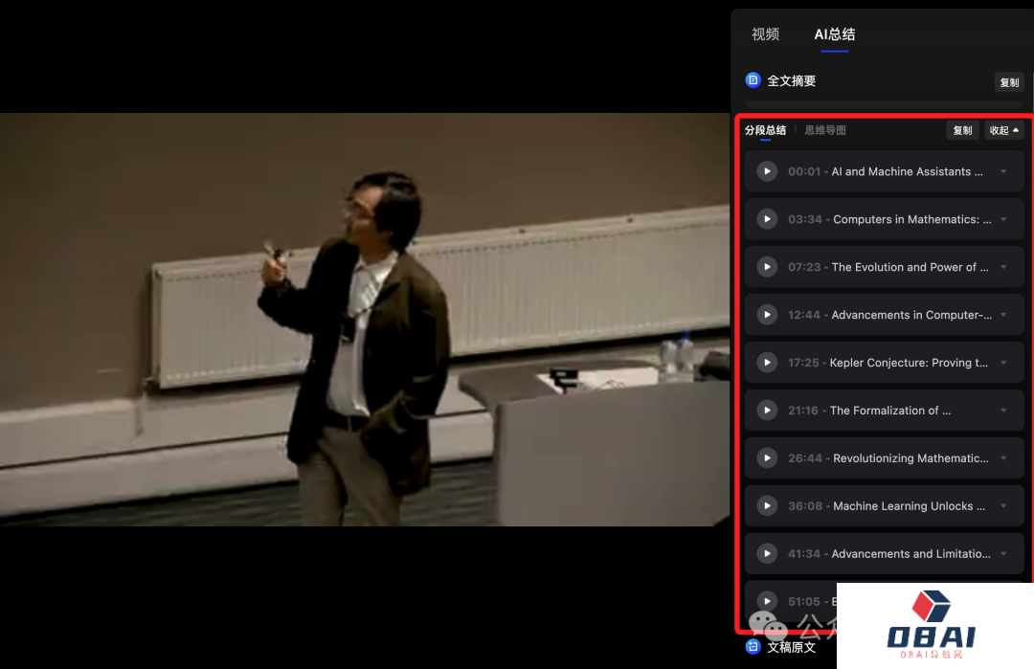Viewport: 1034px width, 669px height.
Task: Play the 17:25 Kepler Conjecture segment
Action: (767, 363)
